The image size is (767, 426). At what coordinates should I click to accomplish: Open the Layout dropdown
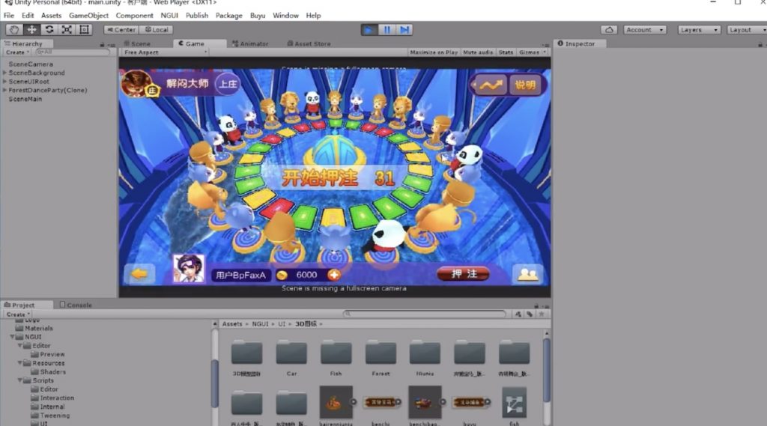pos(745,30)
